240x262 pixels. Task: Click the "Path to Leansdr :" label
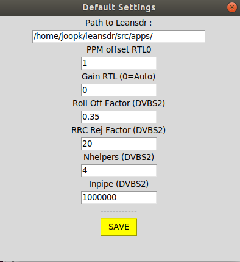tap(119, 23)
